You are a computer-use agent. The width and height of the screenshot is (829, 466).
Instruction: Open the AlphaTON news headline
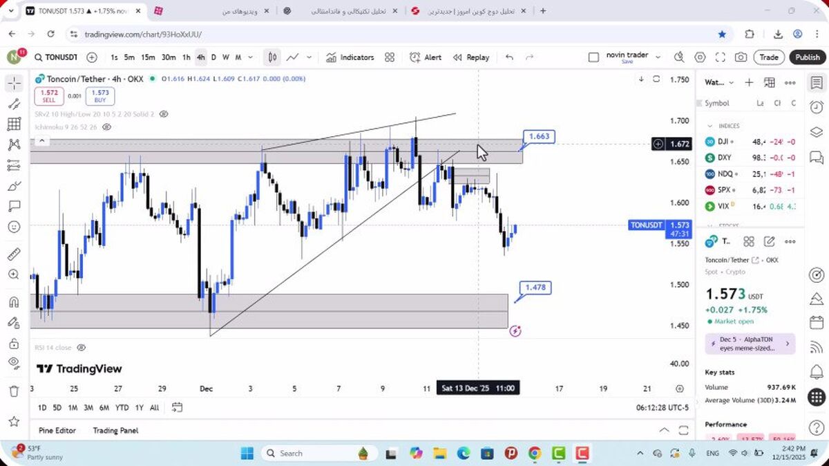pos(750,344)
